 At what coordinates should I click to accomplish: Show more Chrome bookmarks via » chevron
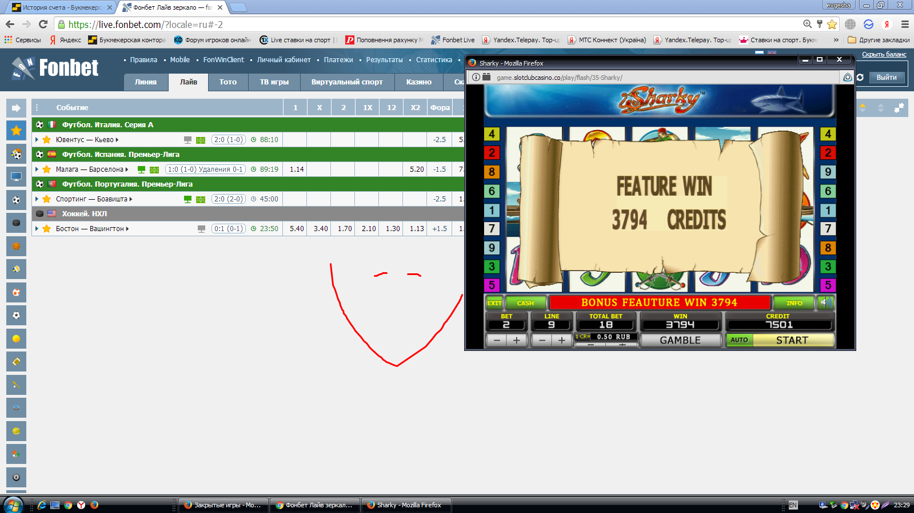(836, 40)
